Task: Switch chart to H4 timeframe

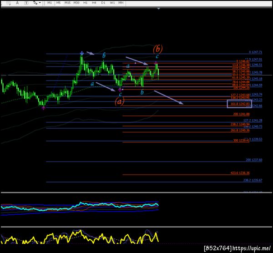Action: pos(94,3)
